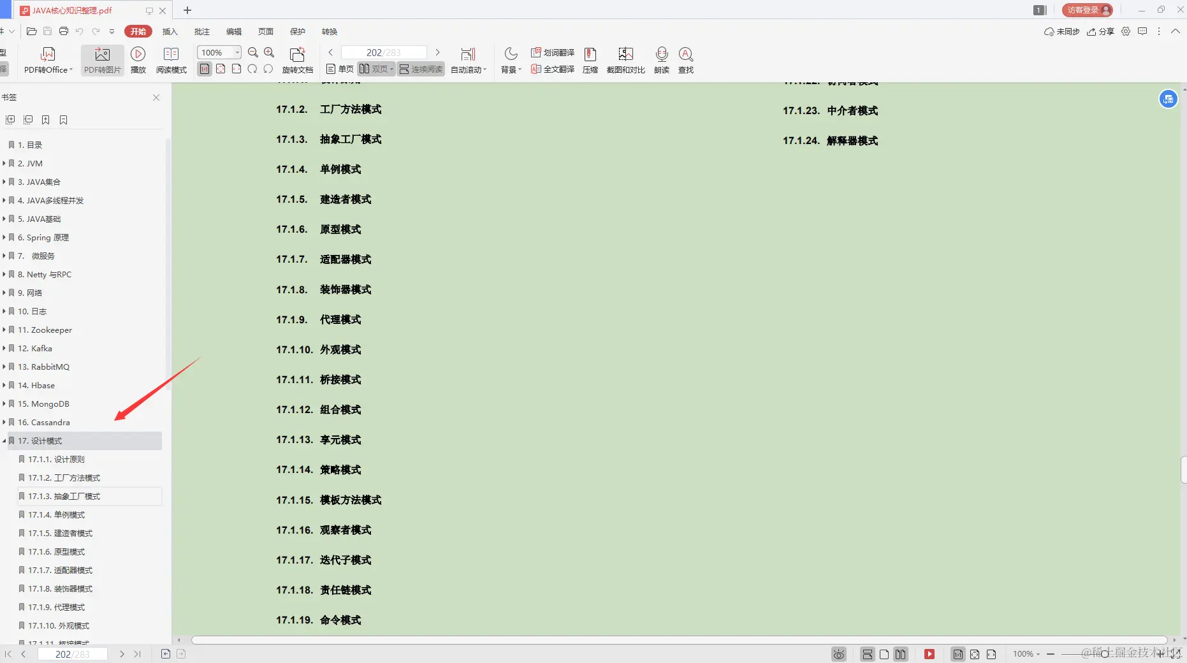Switch to the 插入 ribbon tab

170,31
